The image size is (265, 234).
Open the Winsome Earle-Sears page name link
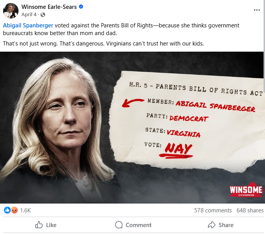49,7
